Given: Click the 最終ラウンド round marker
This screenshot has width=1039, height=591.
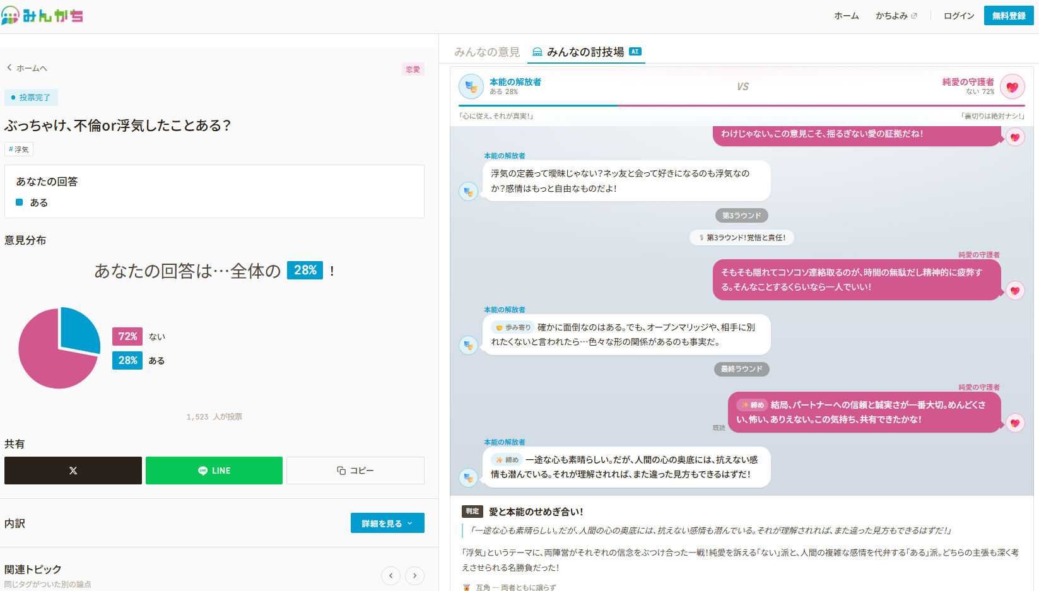Looking at the screenshot, I should pyautogui.click(x=742, y=369).
